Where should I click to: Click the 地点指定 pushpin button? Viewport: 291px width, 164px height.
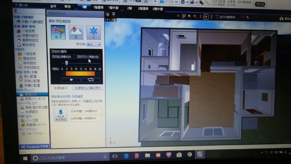(x=60, y=115)
